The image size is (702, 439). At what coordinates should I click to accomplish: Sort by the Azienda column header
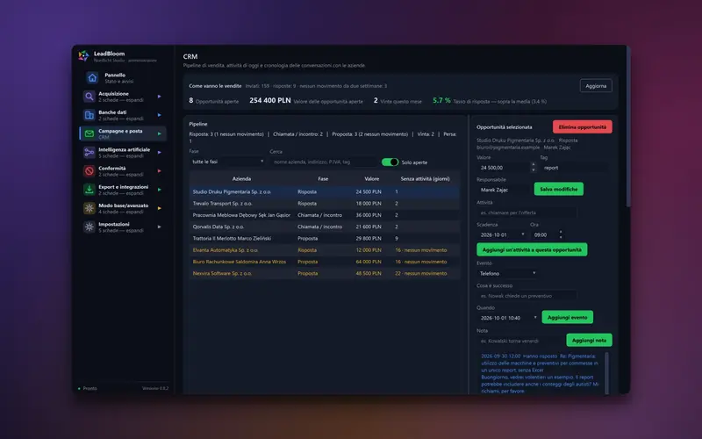241,179
